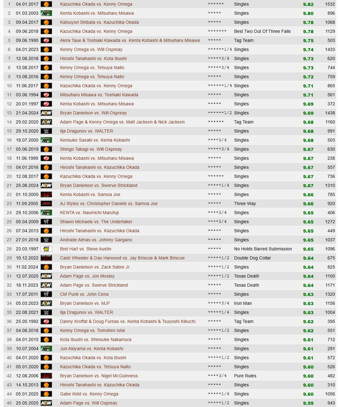Click the AJPW logo in row 5
The width and height of the screenshot is (338, 407).
pyautogui.click(x=46, y=41)
